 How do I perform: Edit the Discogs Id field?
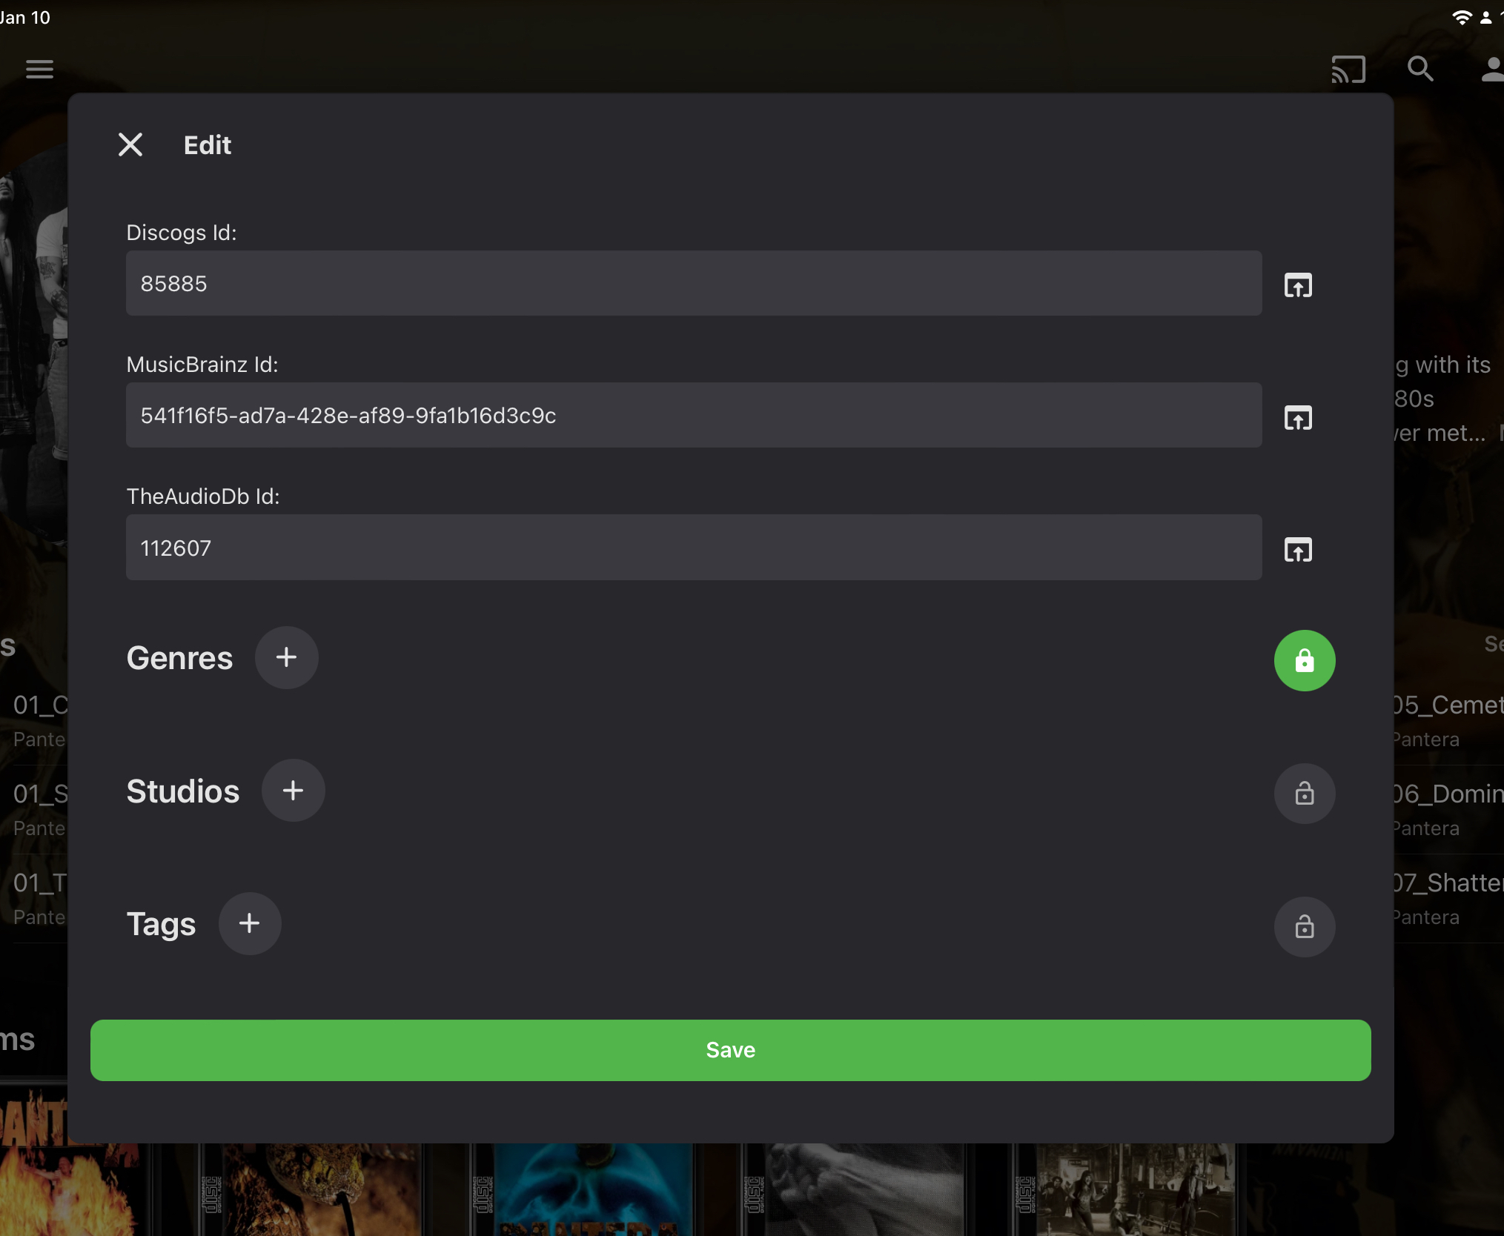click(x=693, y=283)
